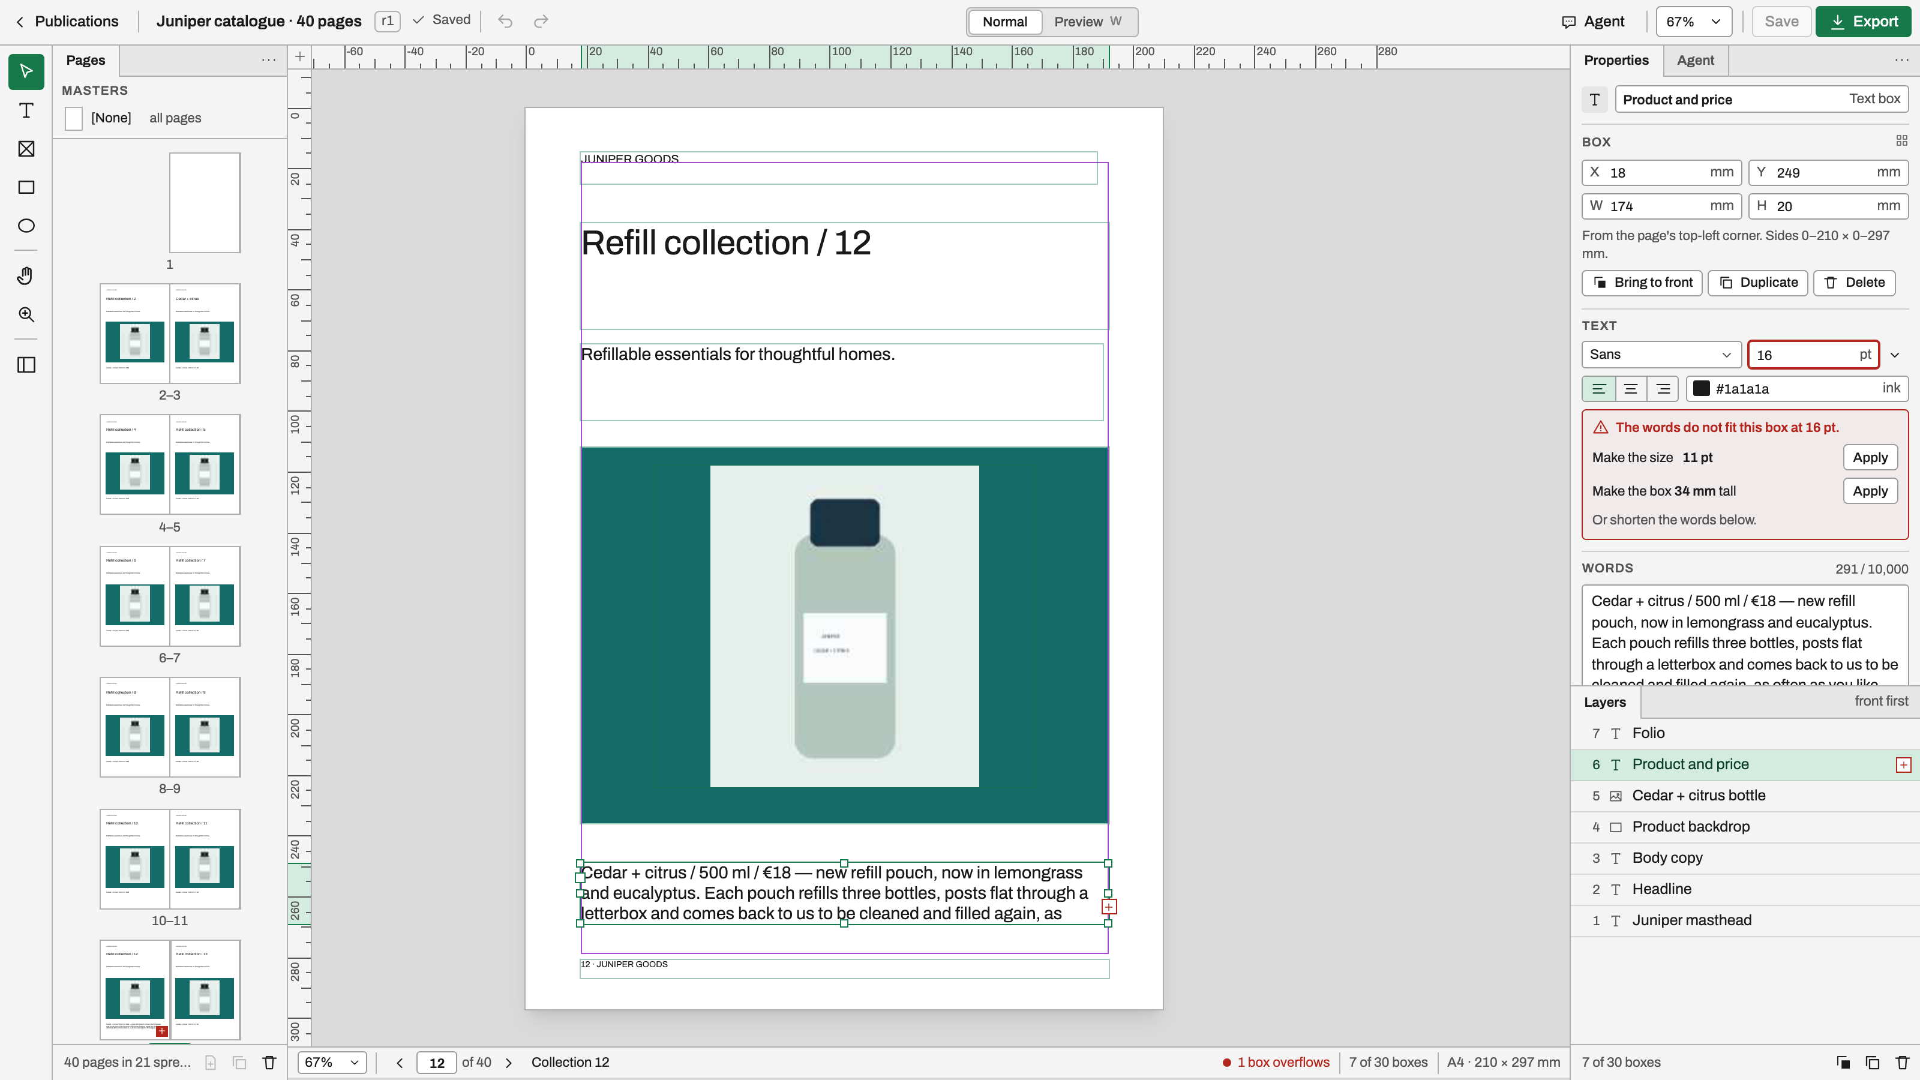Open the Agent tab in right panel

click(1695, 61)
